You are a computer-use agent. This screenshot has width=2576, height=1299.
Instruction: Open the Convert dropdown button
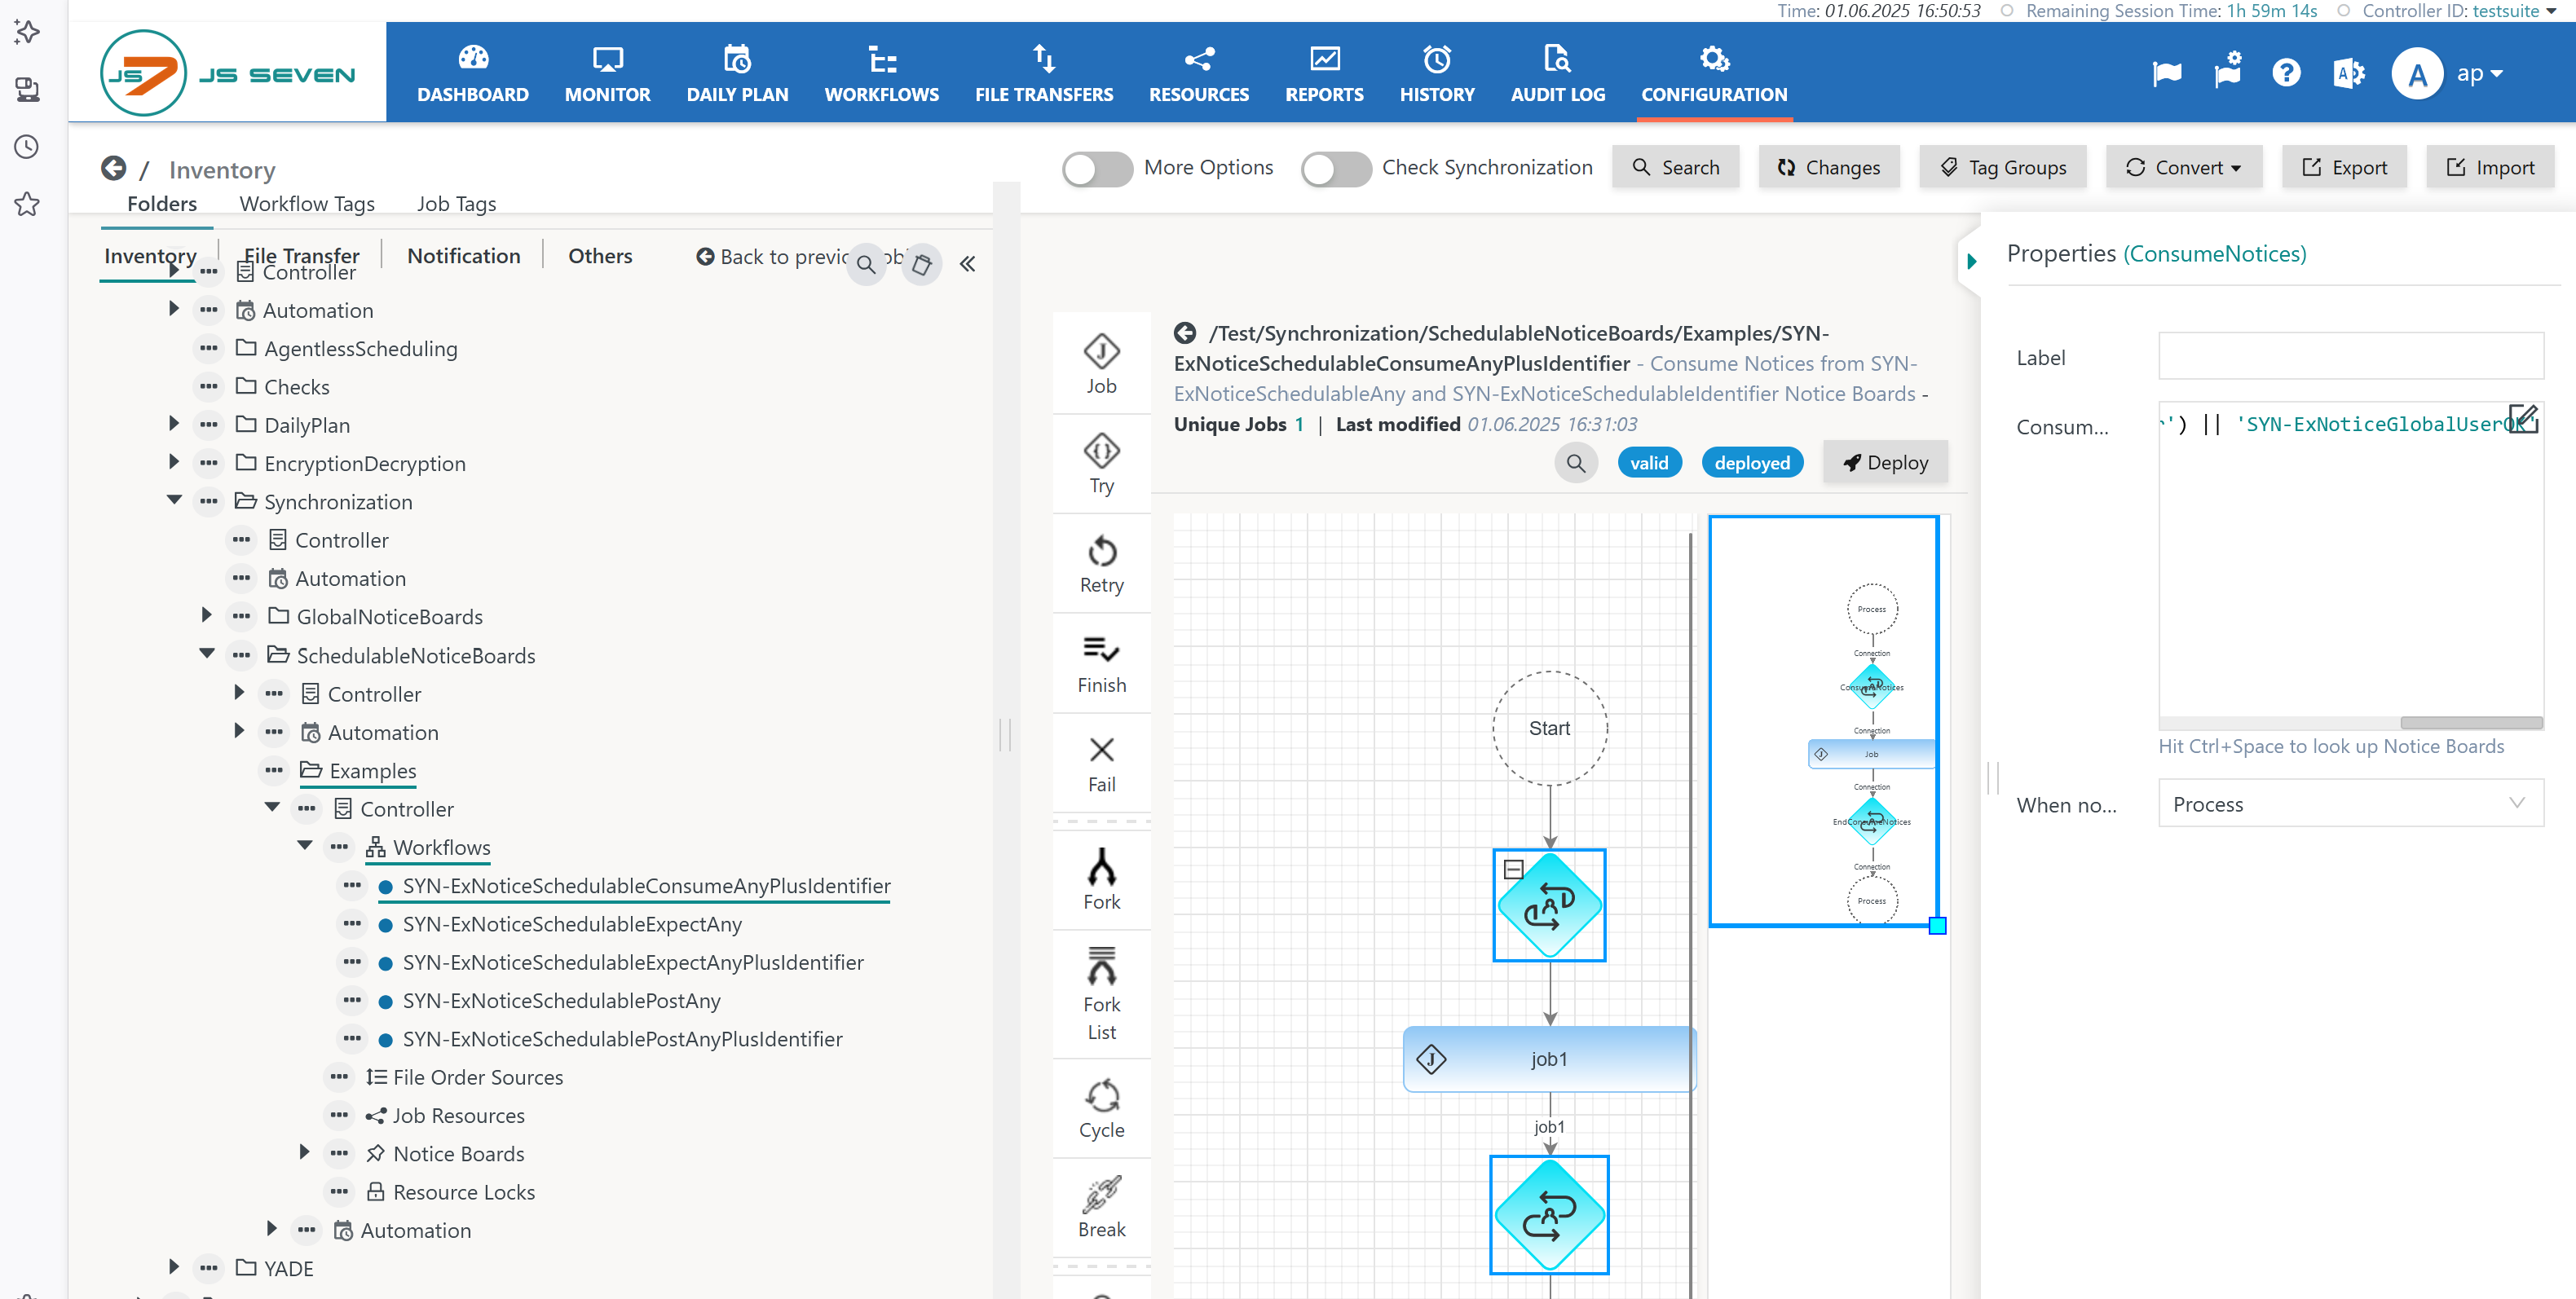pos(2183,168)
